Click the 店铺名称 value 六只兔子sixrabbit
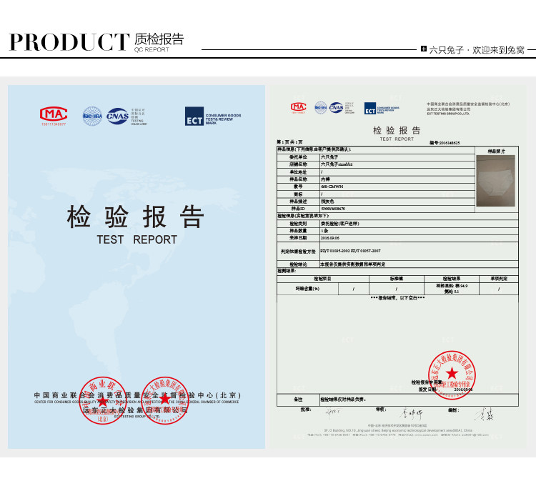The image size is (536, 481). (x=337, y=164)
